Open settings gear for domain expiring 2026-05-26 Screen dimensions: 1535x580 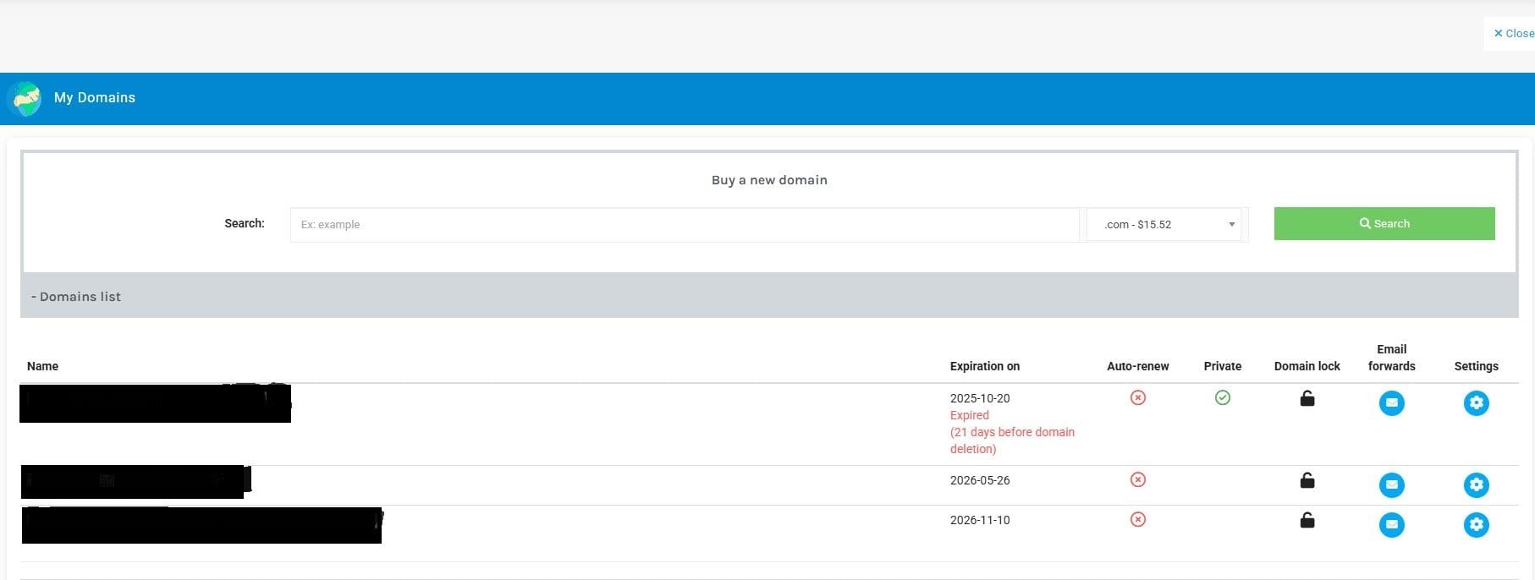pos(1476,485)
